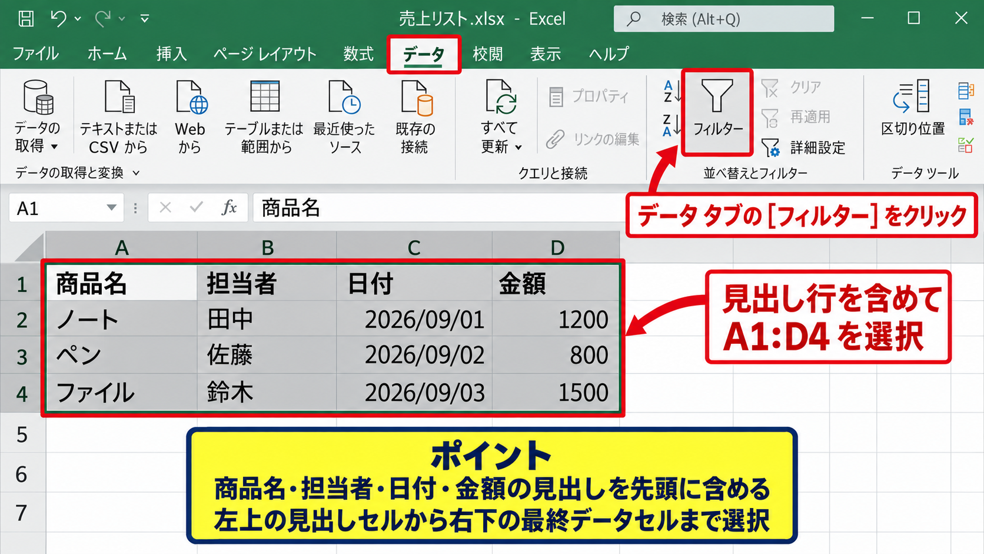Click the formula bar showing 商品名
The image size is (984, 554).
[439, 207]
